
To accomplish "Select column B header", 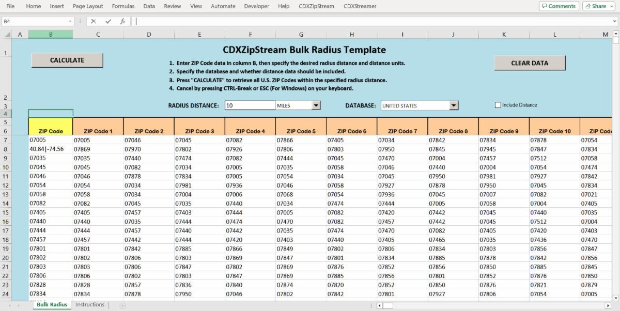I will pos(51,34).
